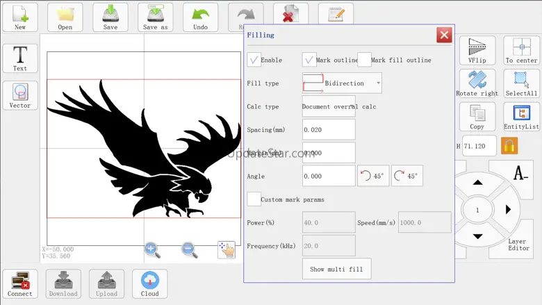The width and height of the screenshot is (542, 305).
Task: Rotate angle counterclockwise by 45°
Action: 373,176
